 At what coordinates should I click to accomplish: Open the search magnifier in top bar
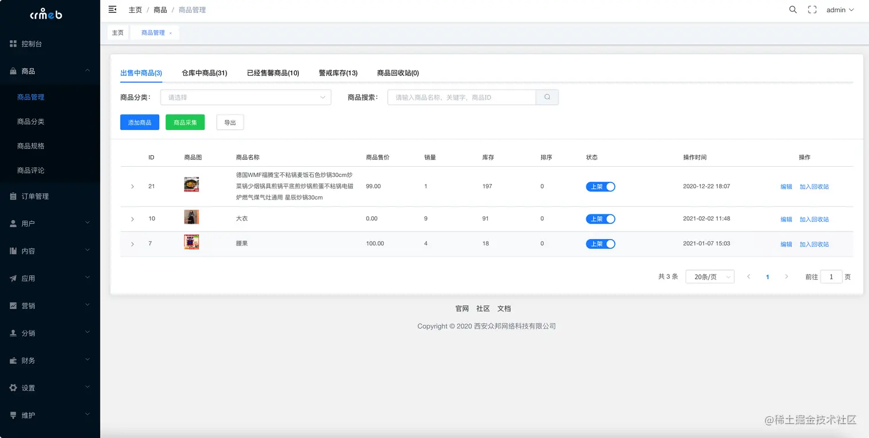(793, 10)
